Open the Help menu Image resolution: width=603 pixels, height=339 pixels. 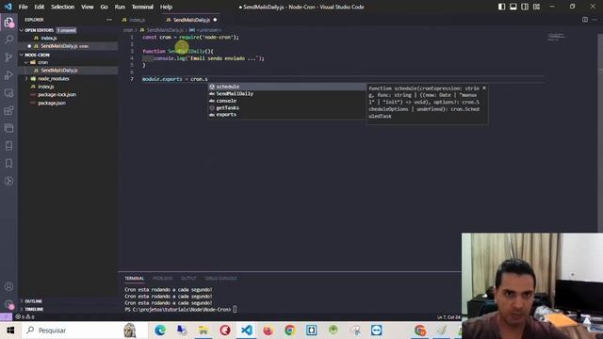point(166,7)
